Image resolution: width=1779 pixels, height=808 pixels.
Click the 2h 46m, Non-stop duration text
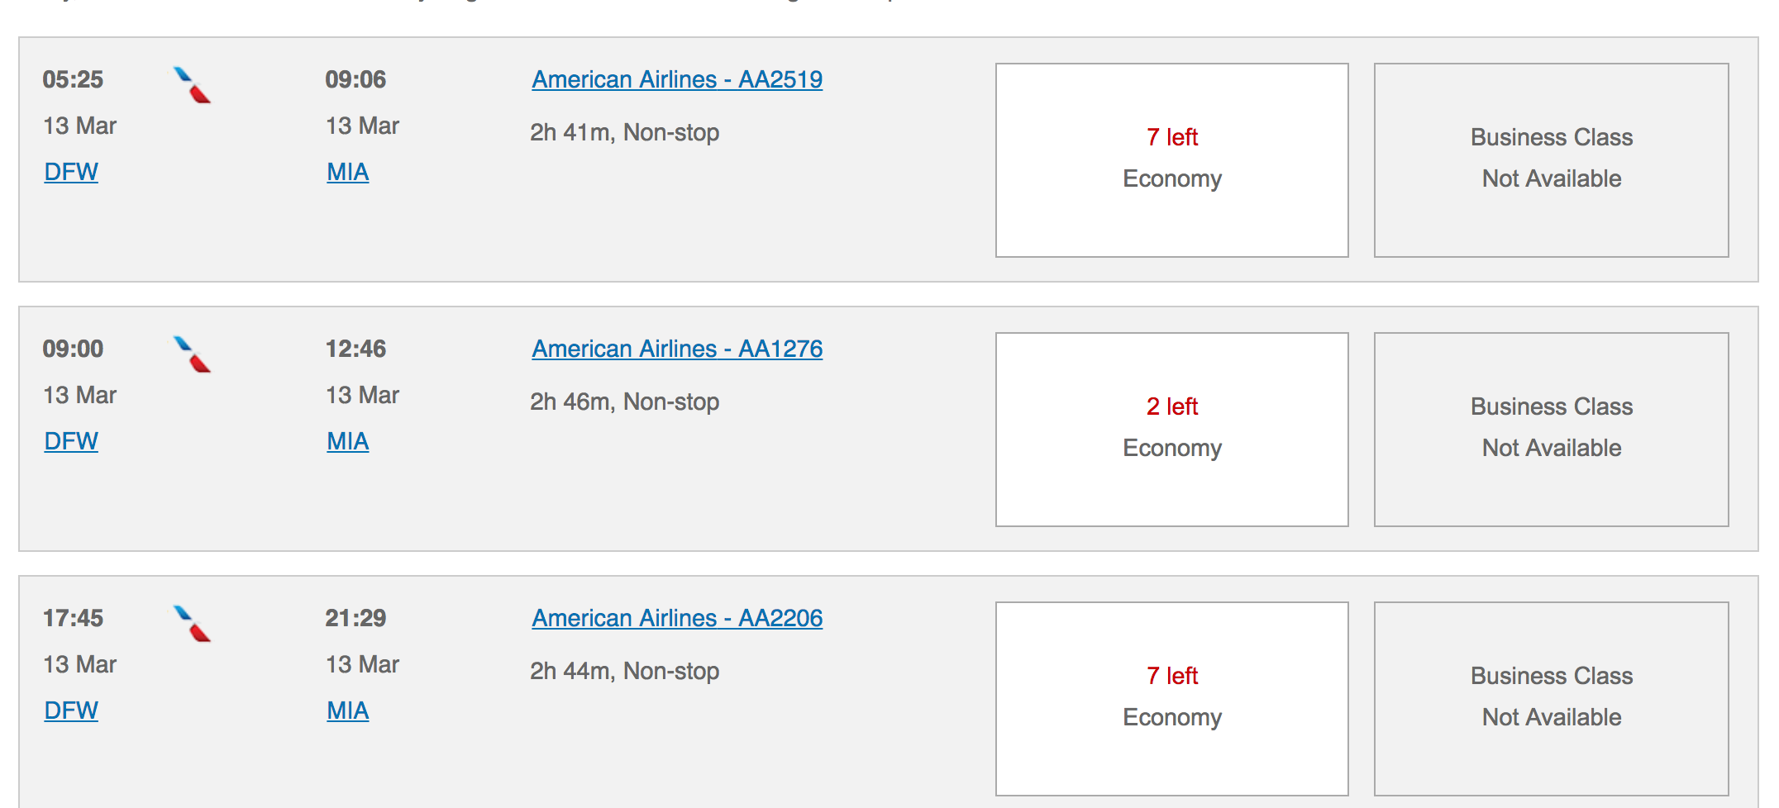tap(624, 402)
